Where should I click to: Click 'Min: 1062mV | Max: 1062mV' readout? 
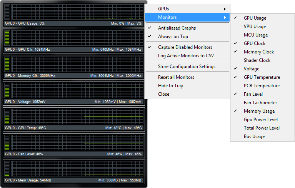(x=118, y=102)
